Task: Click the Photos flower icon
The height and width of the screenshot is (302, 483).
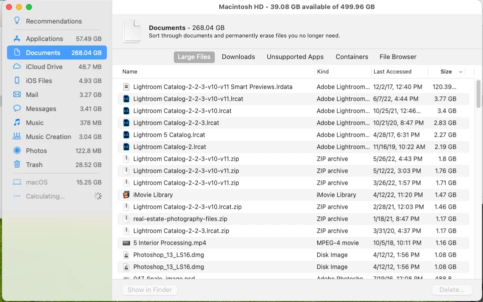Action: tap(17, 150)
